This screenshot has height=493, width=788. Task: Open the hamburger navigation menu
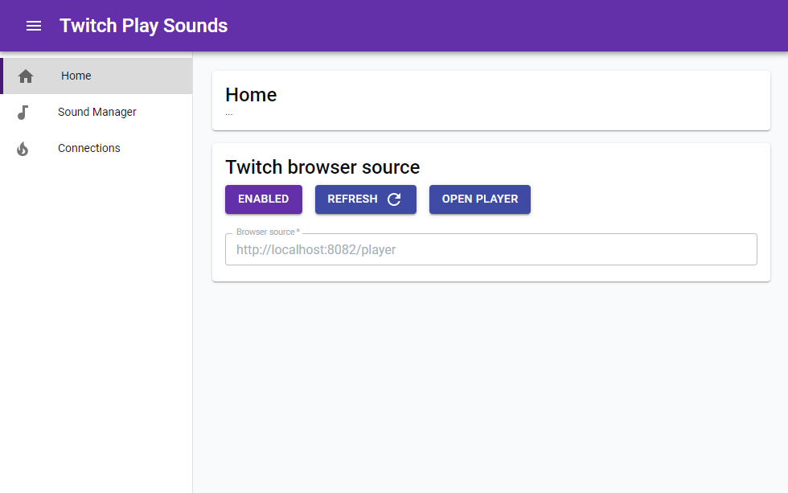click(x=34, y=26)
